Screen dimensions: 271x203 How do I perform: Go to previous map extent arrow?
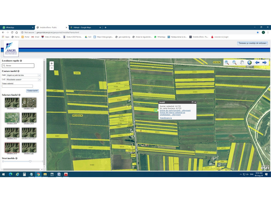coord(257,63)
